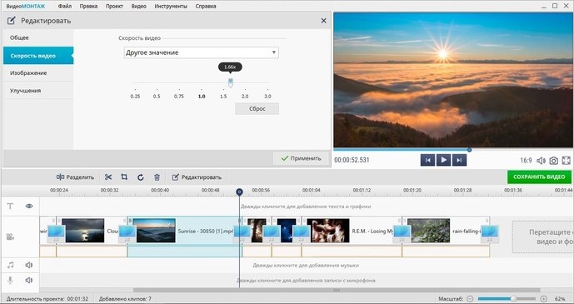This screenshot has width=574, height=304.
Task: Click the Длительность проекта status text
Action: (47, 299)
